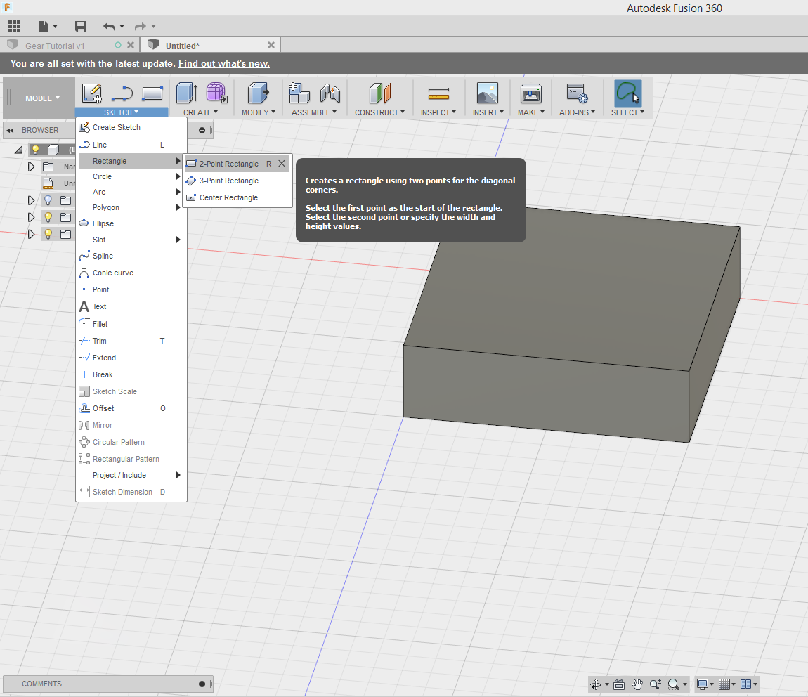The image size is (808, 697).
Task: Click the Look At camera icon
Action: pos(618,684)
